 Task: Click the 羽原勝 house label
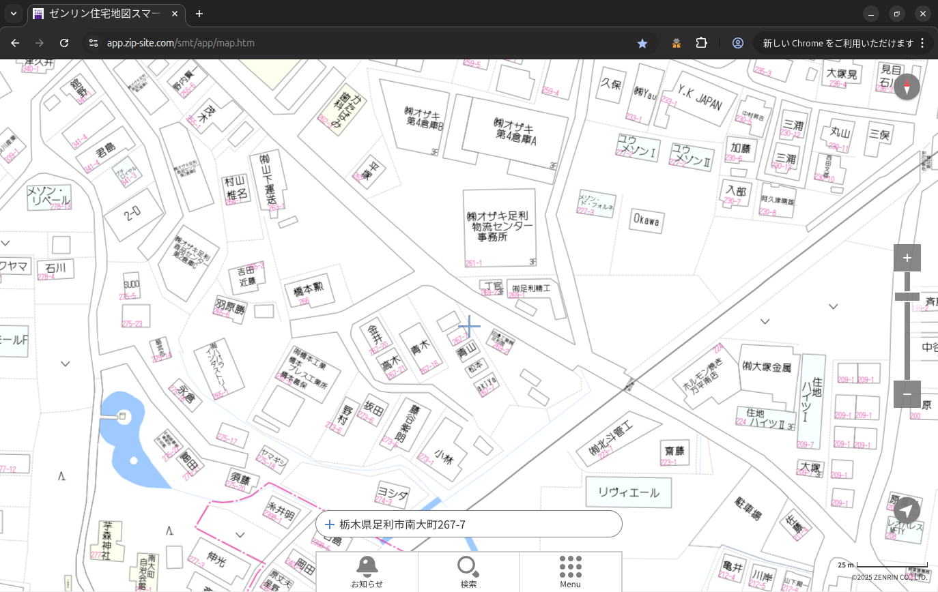pyautogui.click(x=230, y=306)
